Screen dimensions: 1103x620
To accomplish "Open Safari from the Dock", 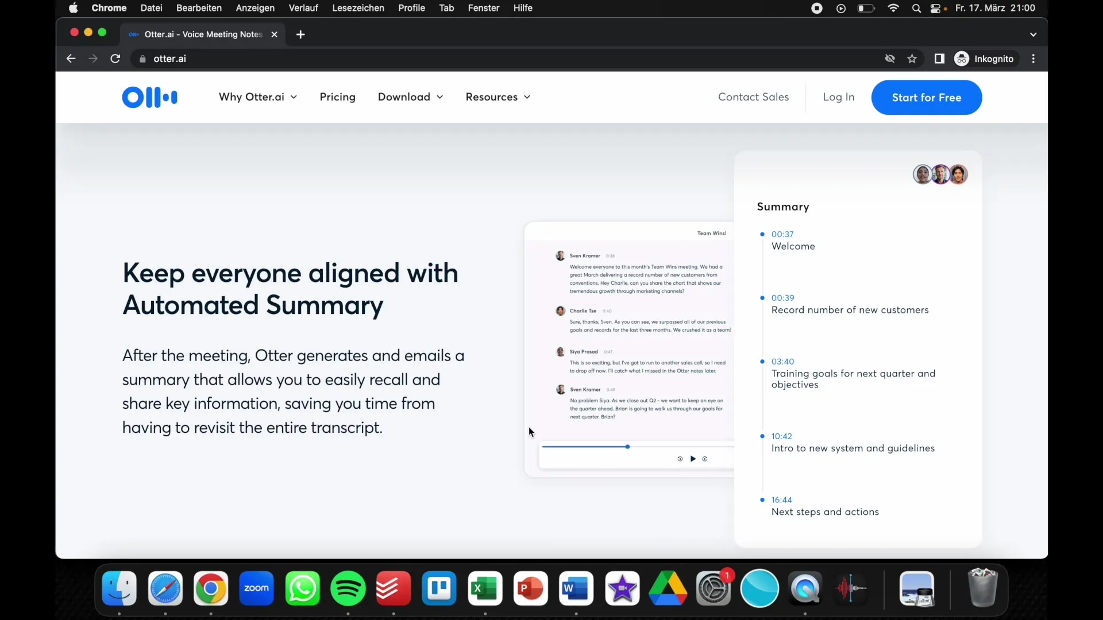I will tap(165, 588).
